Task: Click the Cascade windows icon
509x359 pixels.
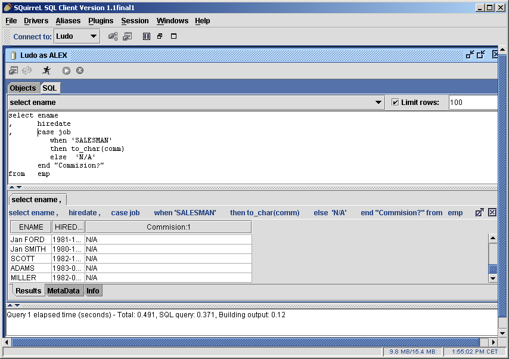Action: coord(160,36)
